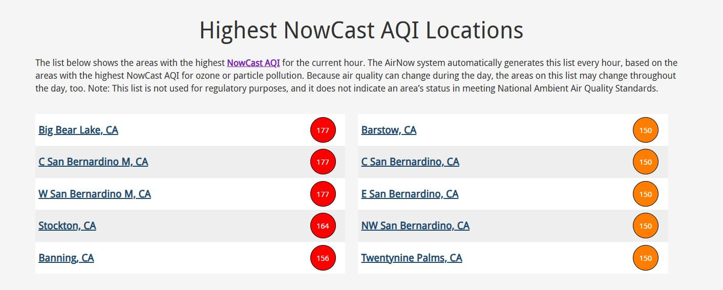Click Barstow orange 150 AQI circle

coord(646,130)
